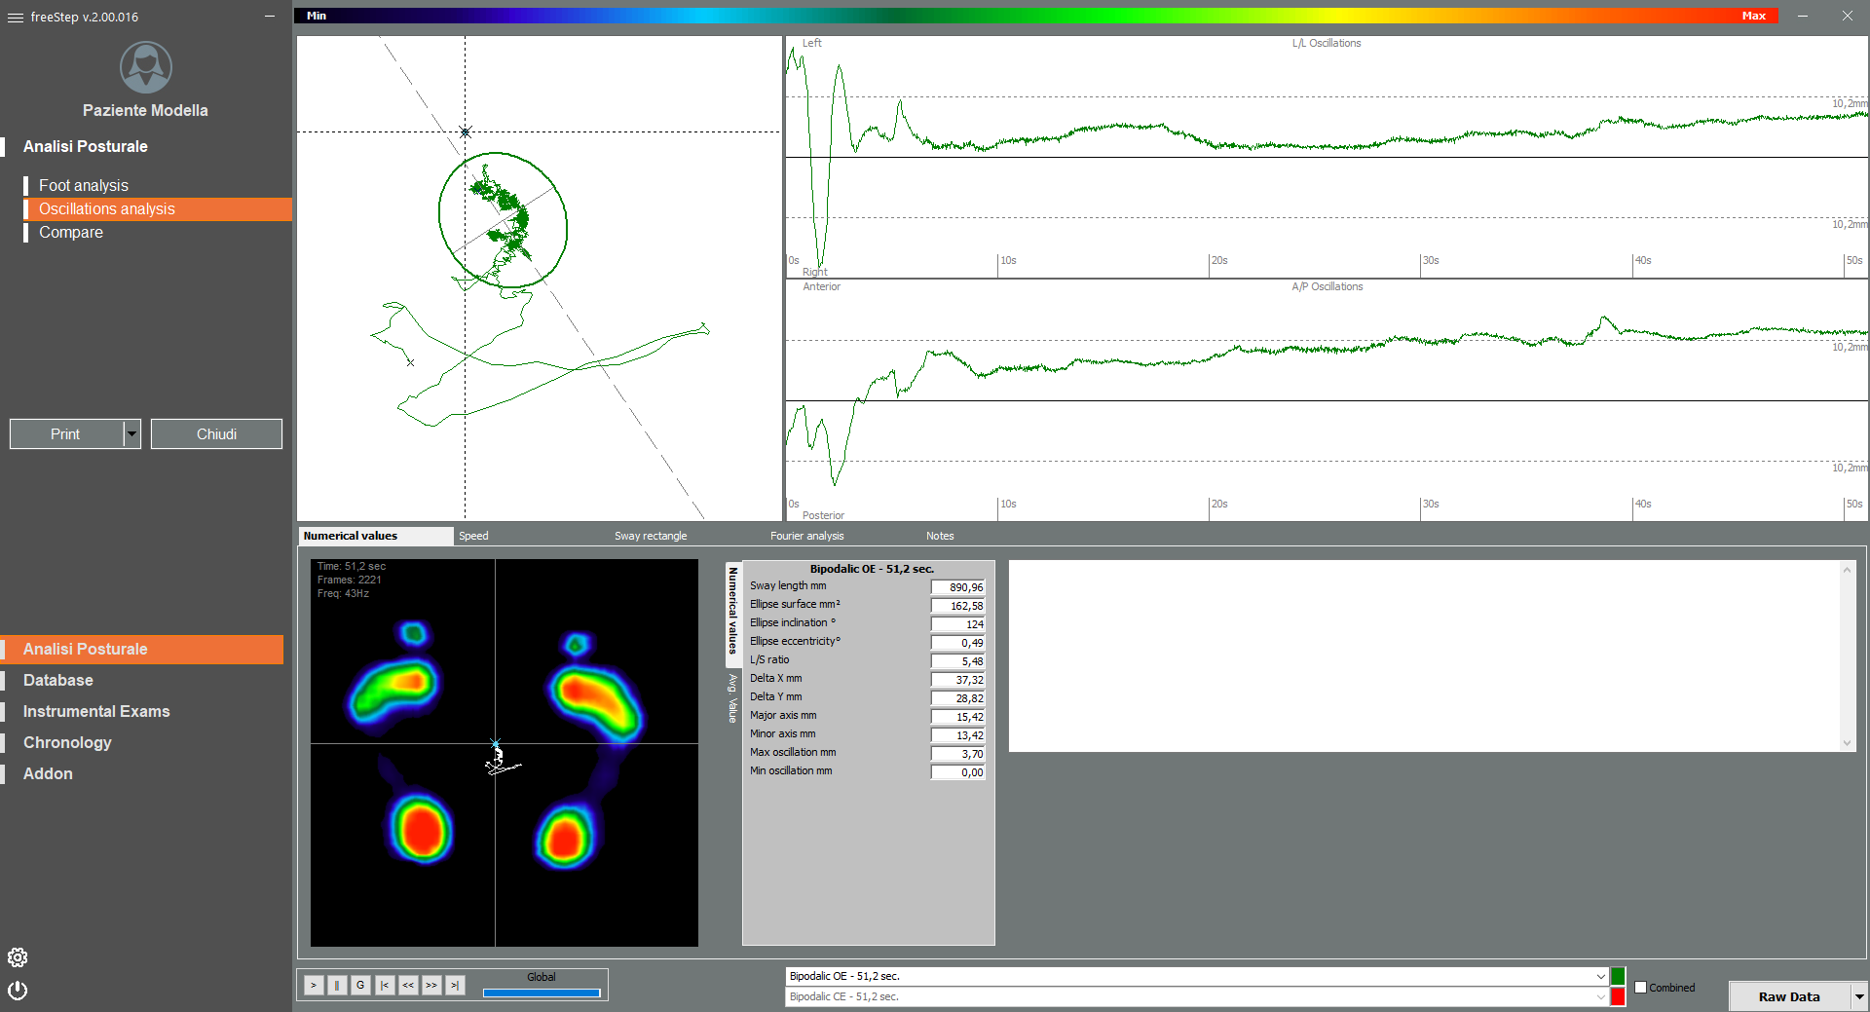Jump to first frame with |< button
This screenshot has width=1870, height=1012.
pos(385,986)
